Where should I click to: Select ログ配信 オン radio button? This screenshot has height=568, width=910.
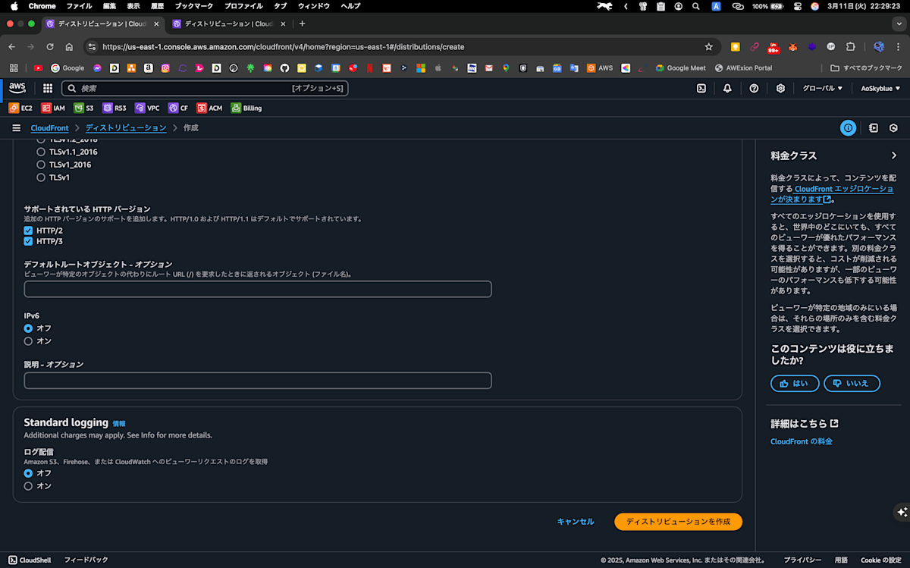(x=28, y=486)
